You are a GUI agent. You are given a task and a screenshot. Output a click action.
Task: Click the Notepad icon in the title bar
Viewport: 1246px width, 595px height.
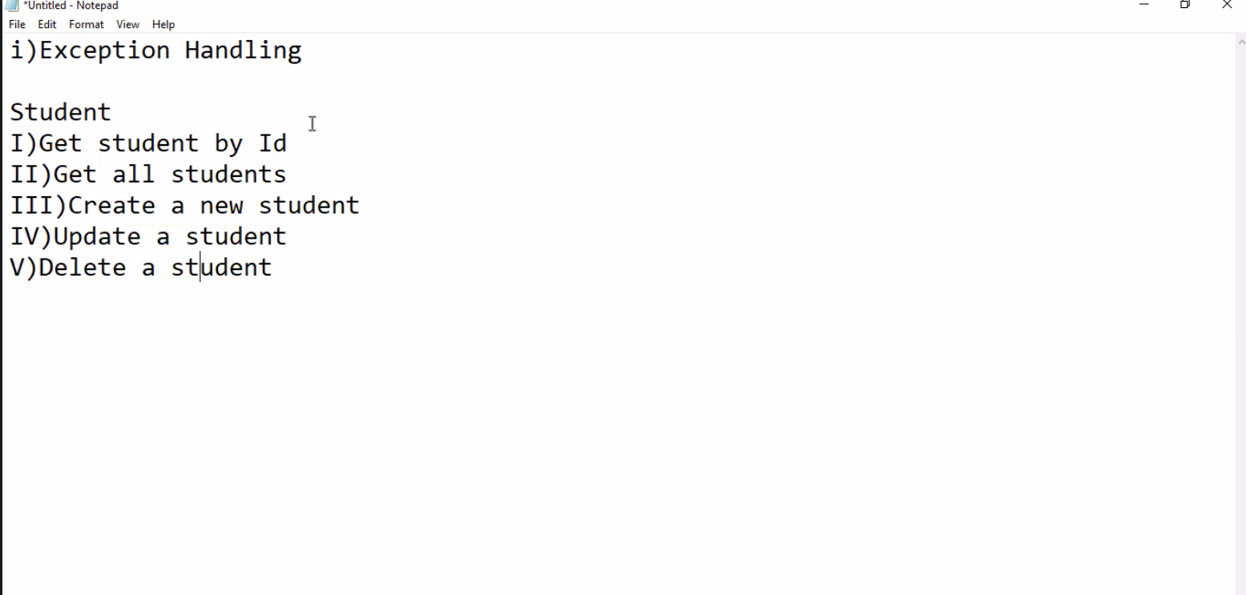pyautogui.click(x=10, y=6)
